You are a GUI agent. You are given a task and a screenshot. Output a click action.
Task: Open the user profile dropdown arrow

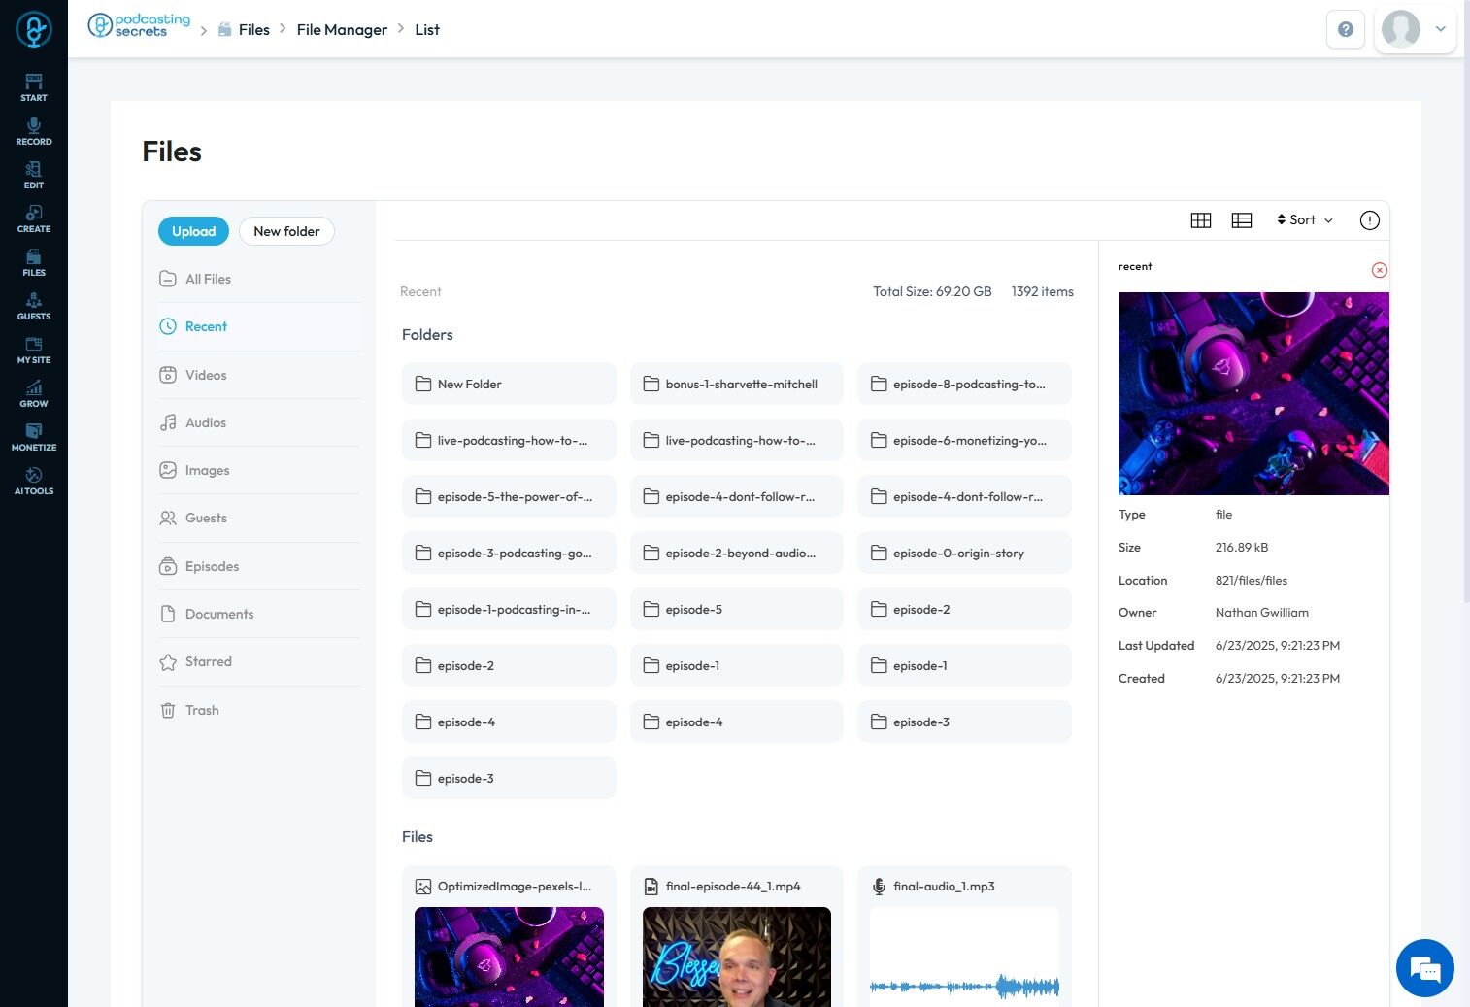pos(1441,29)
